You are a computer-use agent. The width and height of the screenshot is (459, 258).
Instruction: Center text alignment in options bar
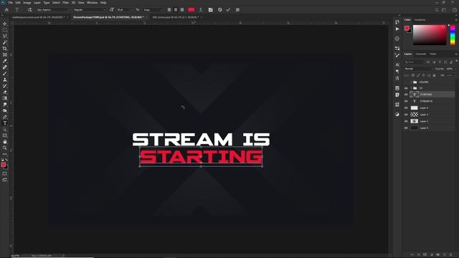(x=176, y=9)
